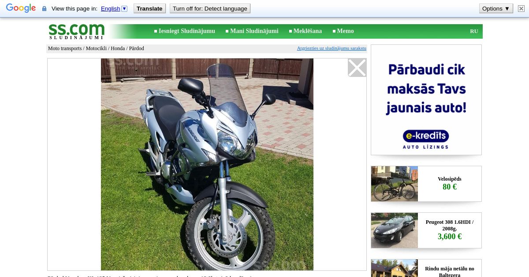
Task: Open Mani Sludinājumi menu item
Action: (x=254, y=31)
